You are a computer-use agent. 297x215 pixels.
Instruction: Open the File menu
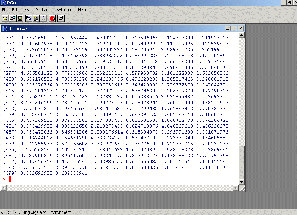[5, 10]
